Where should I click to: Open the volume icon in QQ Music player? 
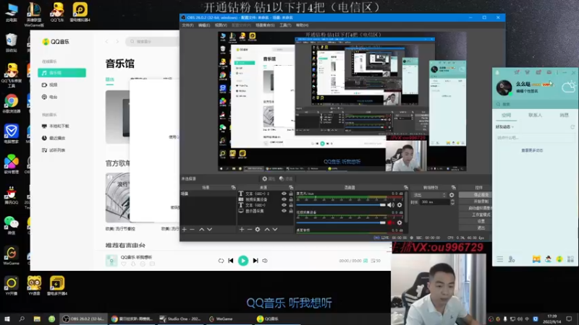(265, 261)
